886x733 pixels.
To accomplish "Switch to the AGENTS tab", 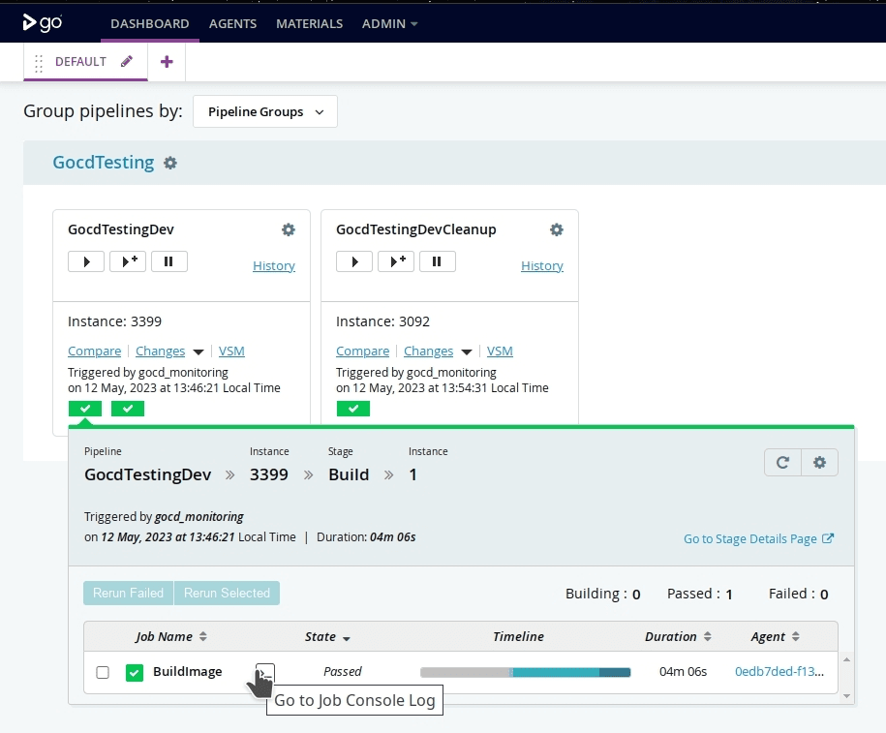I will click(232, 23).
